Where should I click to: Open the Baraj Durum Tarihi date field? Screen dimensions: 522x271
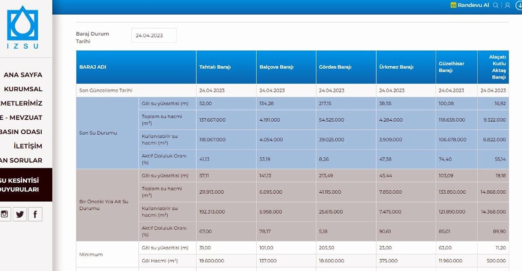coord(154,36)
